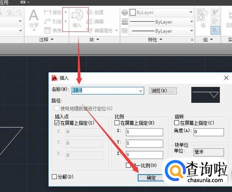Open Edit Attributes dropdown arrow
Image resolution: width=232 pixels, height=192 pixels.
pos(117,31)
